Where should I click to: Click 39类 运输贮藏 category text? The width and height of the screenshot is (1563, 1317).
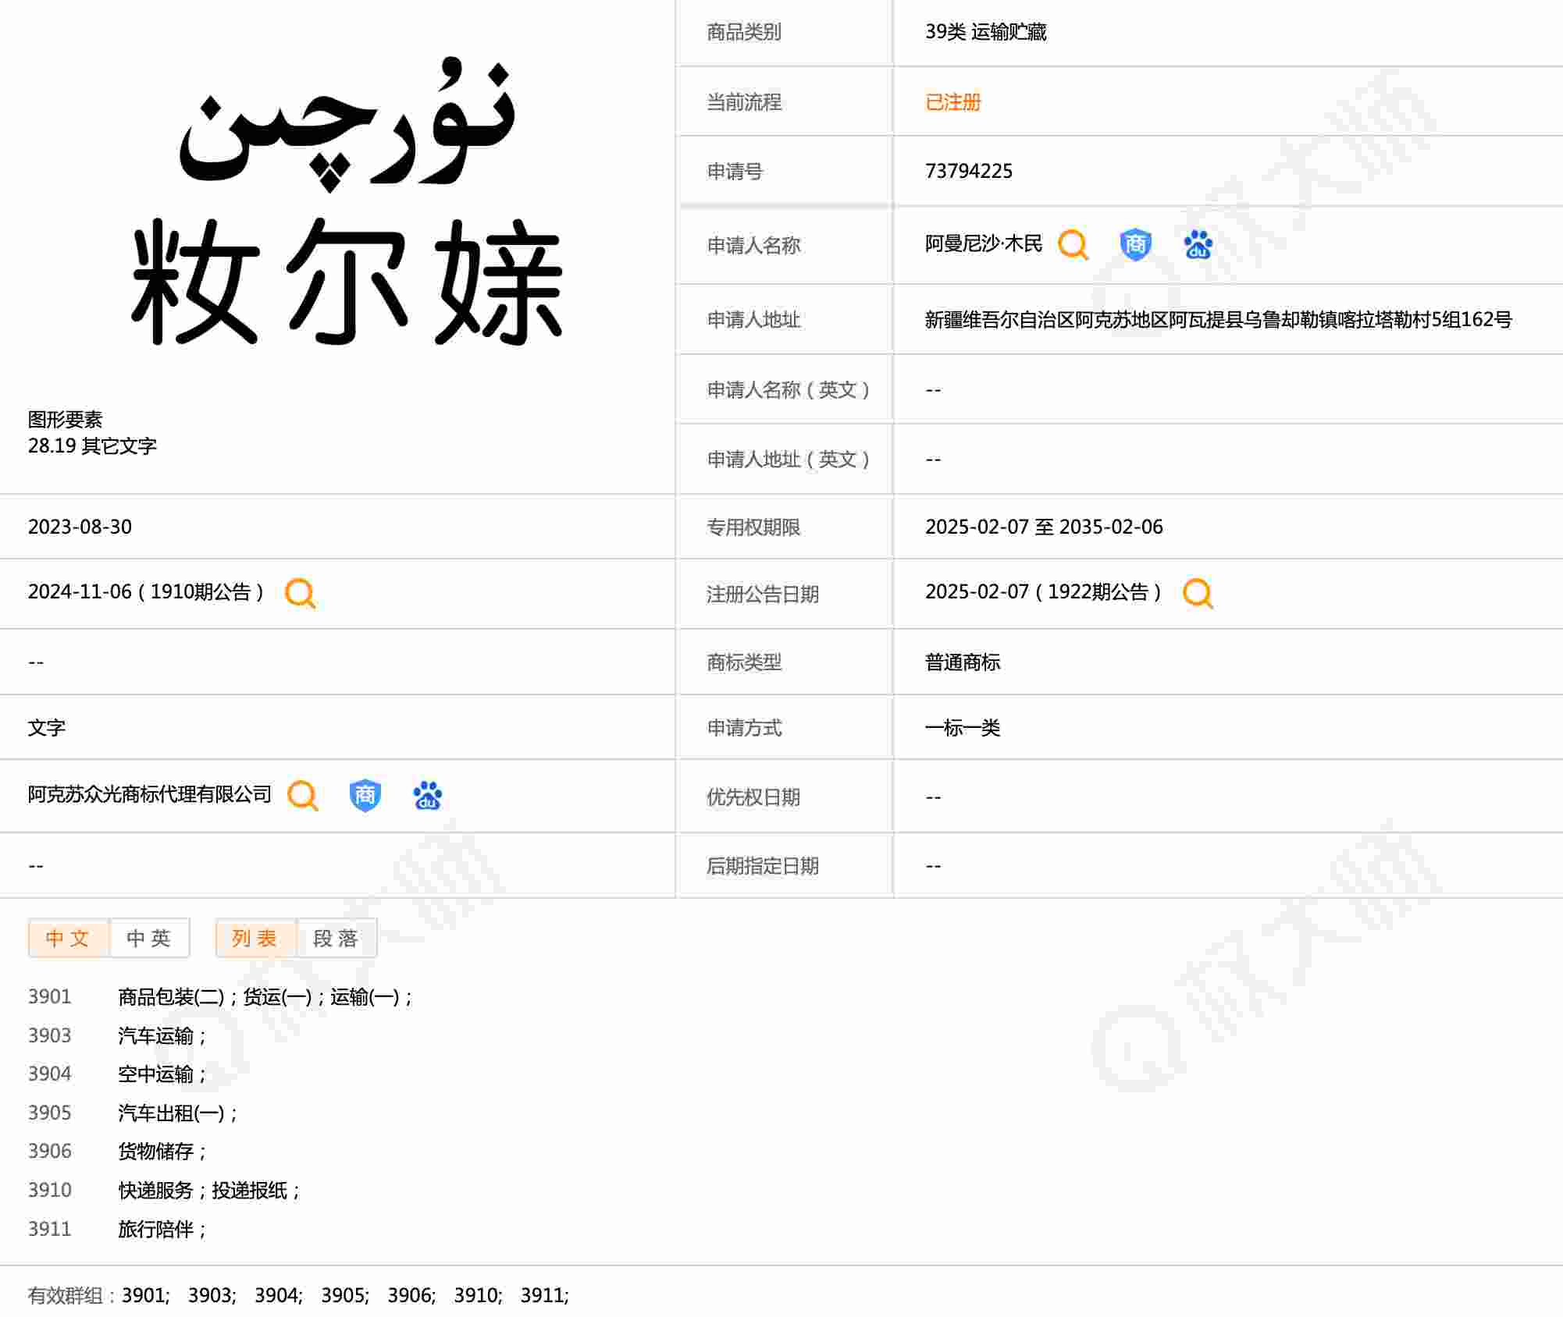tap(985, 32)
